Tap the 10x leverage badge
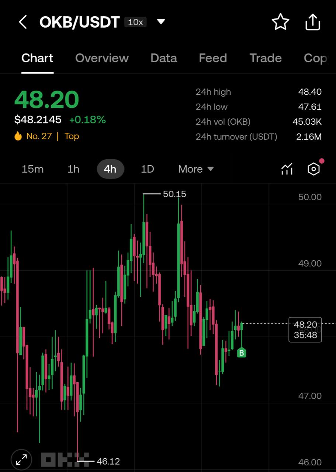Screen dimensions: 336x472 [135, 22]
